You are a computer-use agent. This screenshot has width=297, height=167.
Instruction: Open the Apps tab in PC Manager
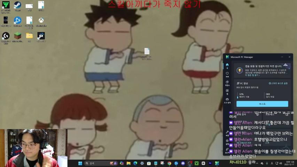[x=227, y=92]
